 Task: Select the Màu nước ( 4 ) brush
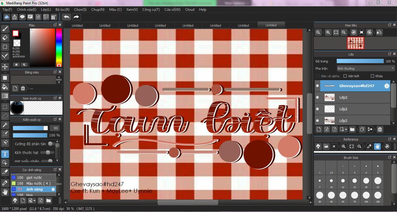pyautogui.click(x=33, y=183)
